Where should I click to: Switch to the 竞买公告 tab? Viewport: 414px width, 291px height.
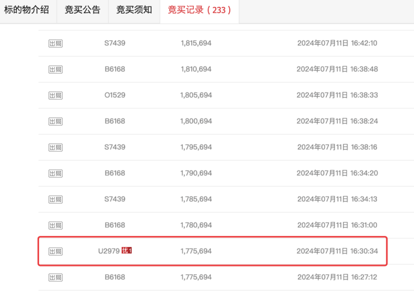coord(82,10)
